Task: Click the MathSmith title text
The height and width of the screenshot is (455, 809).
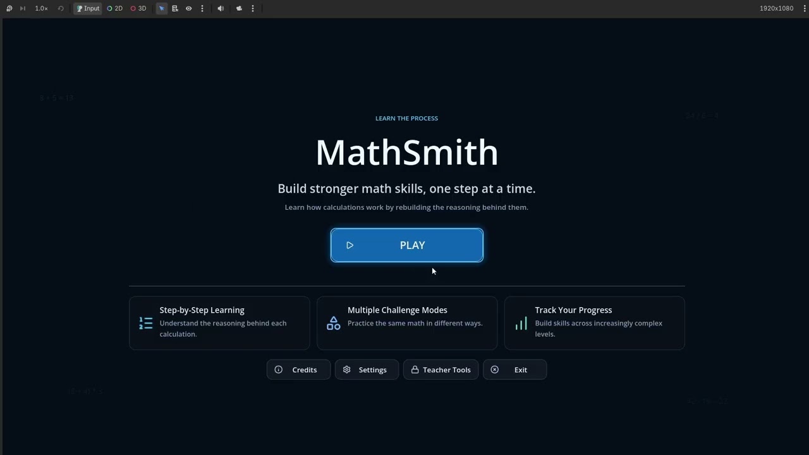Action: 407,152
